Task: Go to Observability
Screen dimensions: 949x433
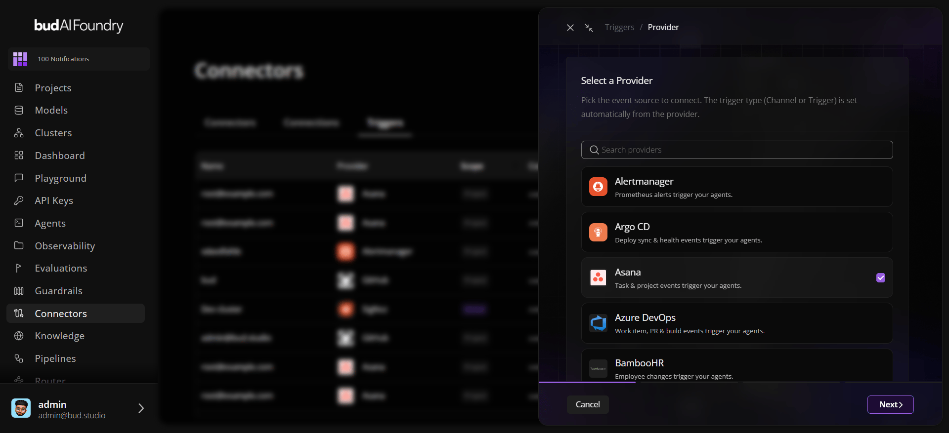Action: point(76,245)
